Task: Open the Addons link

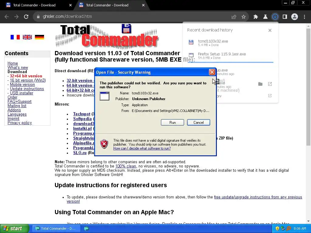Action: pos(14,110)
